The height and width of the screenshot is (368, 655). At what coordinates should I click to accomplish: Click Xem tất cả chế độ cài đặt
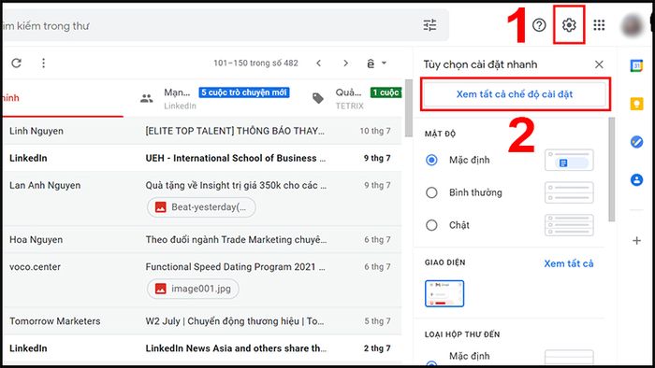pos(515,94)
